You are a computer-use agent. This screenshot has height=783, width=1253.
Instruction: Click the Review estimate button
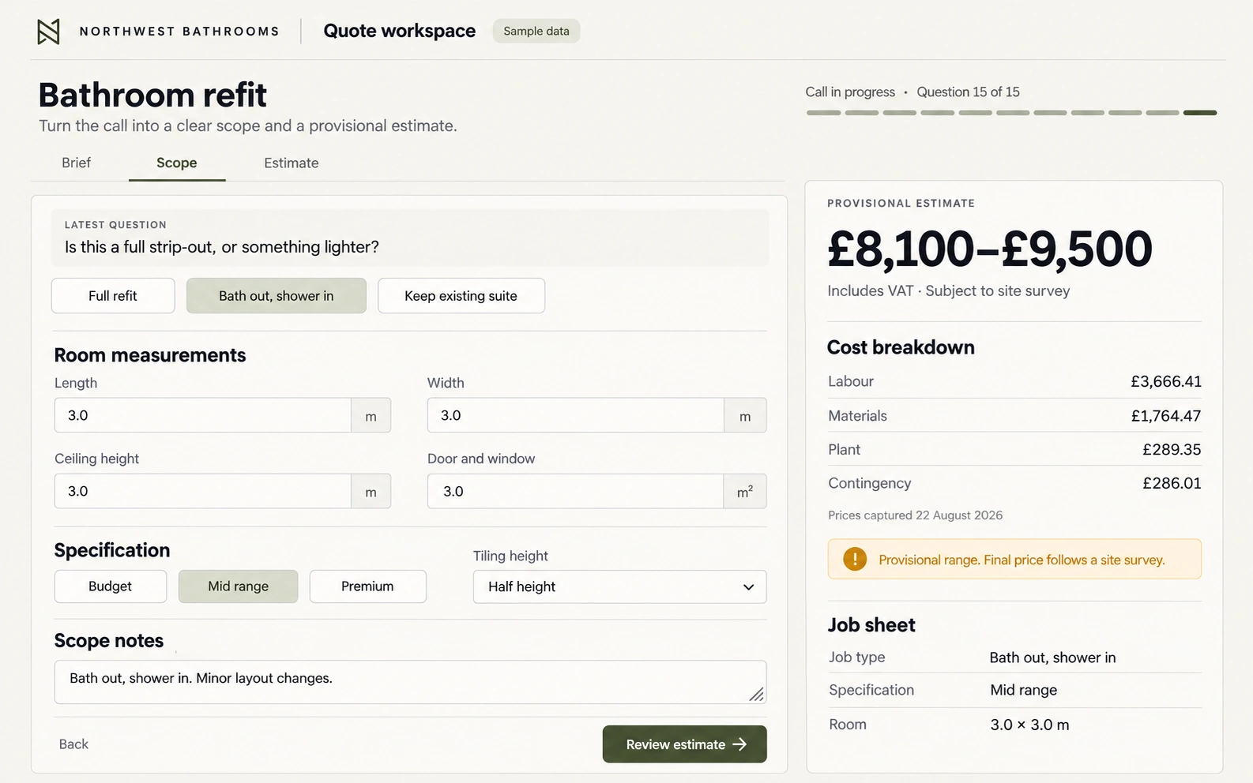tap(684, 744)
